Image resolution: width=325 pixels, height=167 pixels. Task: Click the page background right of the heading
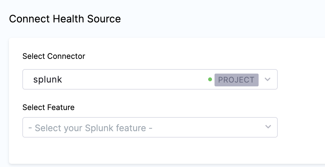tap(223, 19)
